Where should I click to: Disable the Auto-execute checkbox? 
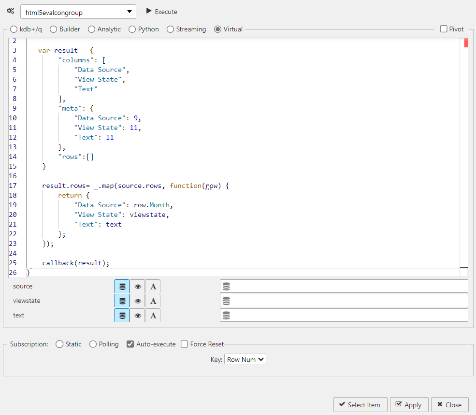tap(130, 344)
